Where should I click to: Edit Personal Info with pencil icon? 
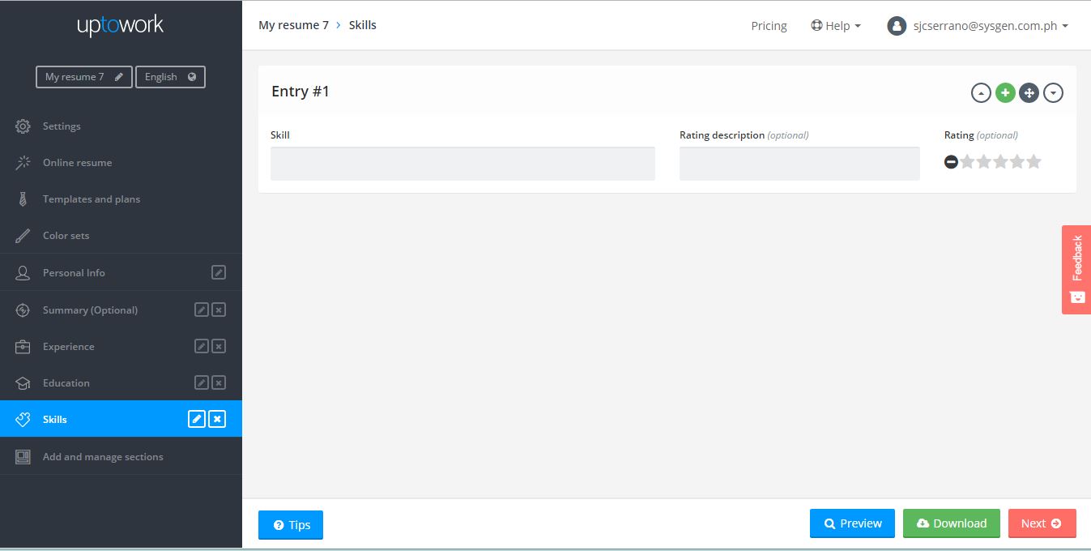[x=218, y=273]
